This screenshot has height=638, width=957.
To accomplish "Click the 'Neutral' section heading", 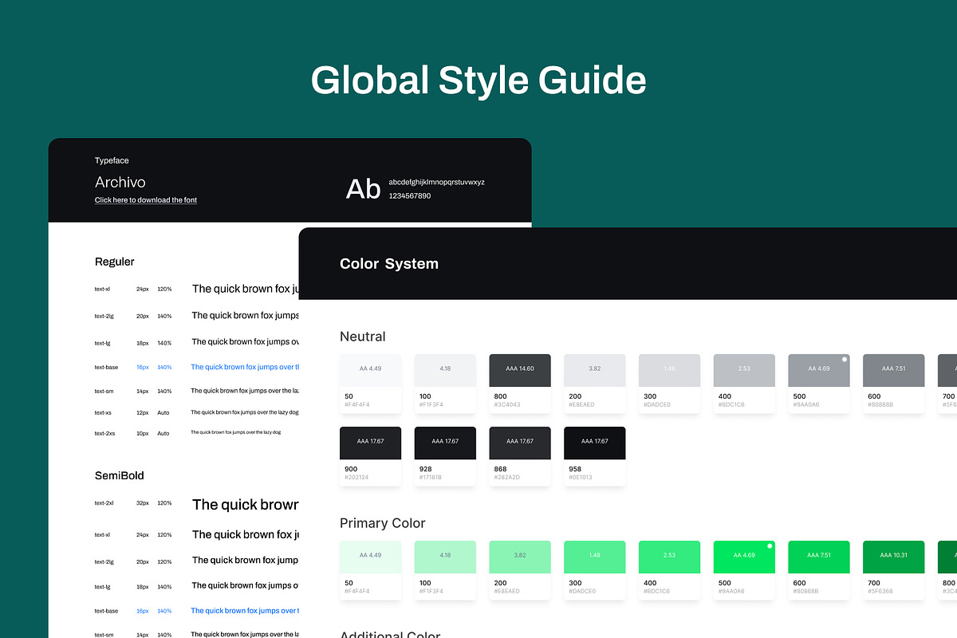I will point(363,337).
